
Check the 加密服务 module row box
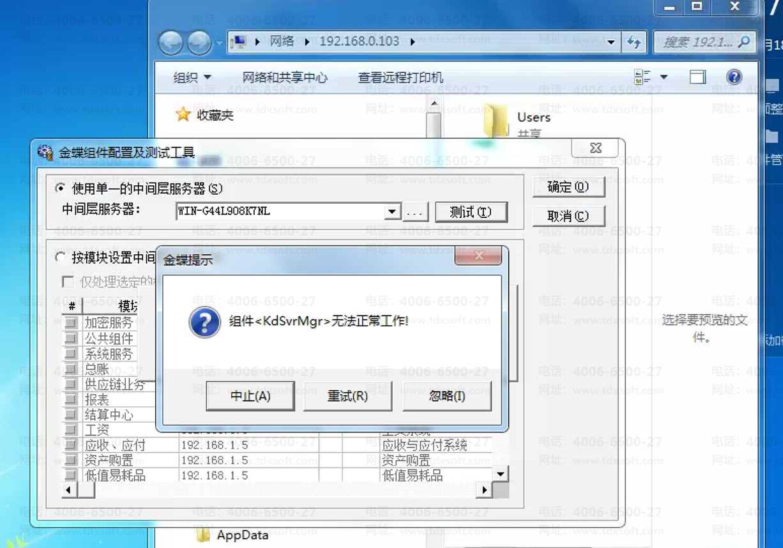tap(72, 323)
